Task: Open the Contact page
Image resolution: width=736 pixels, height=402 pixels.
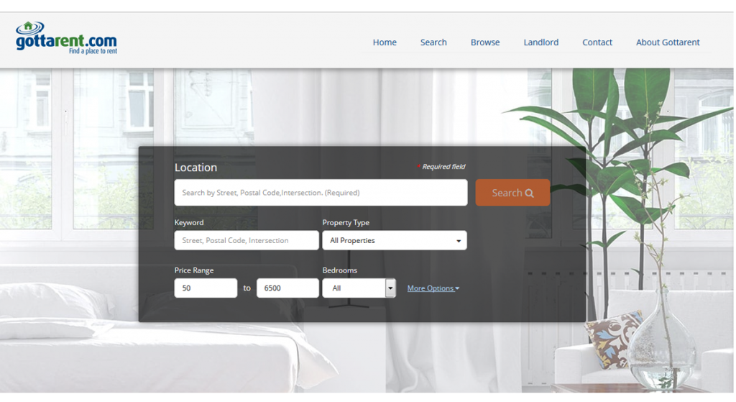Action: point(597,42)
